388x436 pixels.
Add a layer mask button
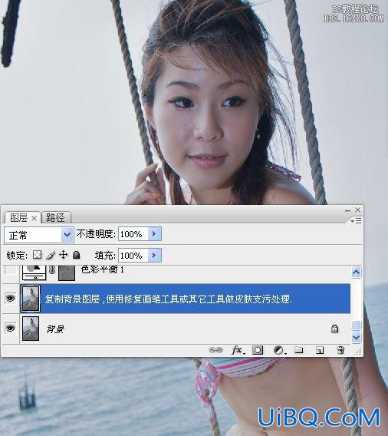(258, 350)
